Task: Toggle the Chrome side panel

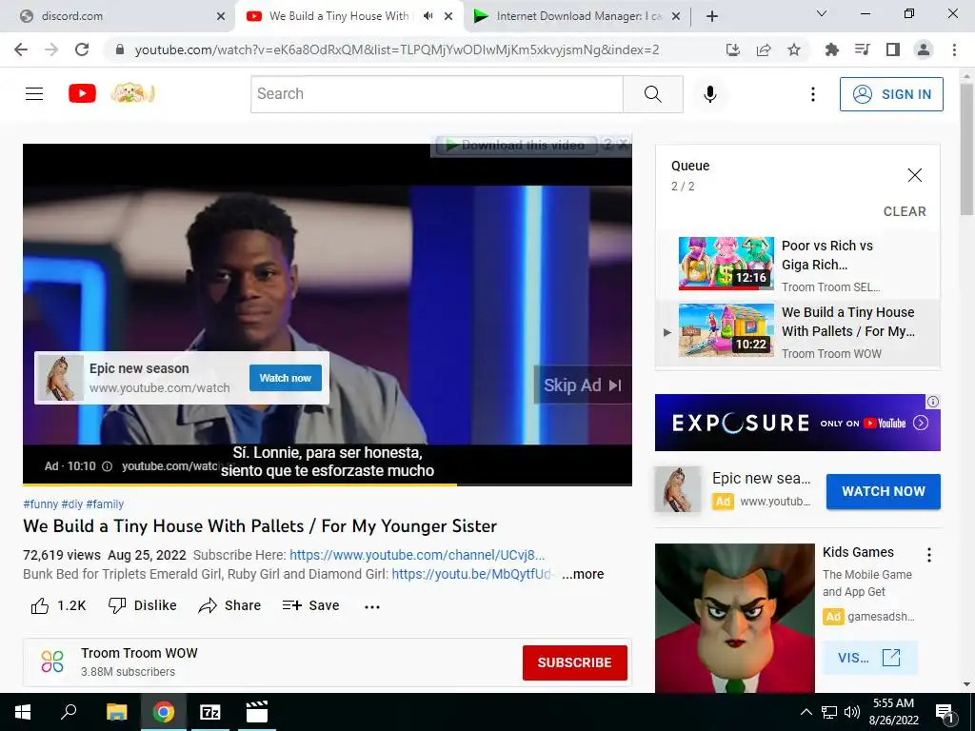Action: coord(893,49)
